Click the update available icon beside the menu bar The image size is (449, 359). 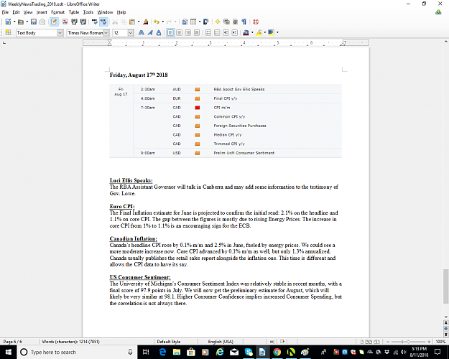click(x=438, y=12)
